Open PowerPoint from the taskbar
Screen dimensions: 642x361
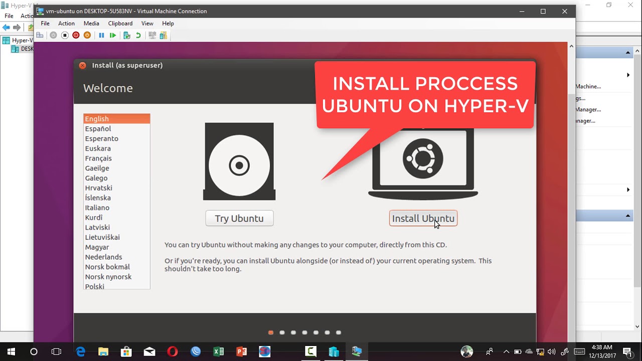coord(242,351)
